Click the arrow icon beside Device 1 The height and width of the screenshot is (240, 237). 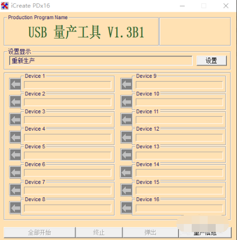point(15,84)
